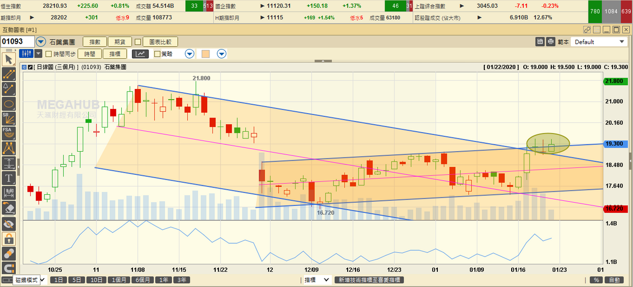This screenshot has height=287, width=633.
Task: Select the 1年 time range
Action: (x=164, y=280)
